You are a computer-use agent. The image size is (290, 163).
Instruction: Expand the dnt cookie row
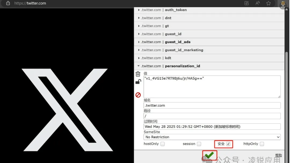209,18
